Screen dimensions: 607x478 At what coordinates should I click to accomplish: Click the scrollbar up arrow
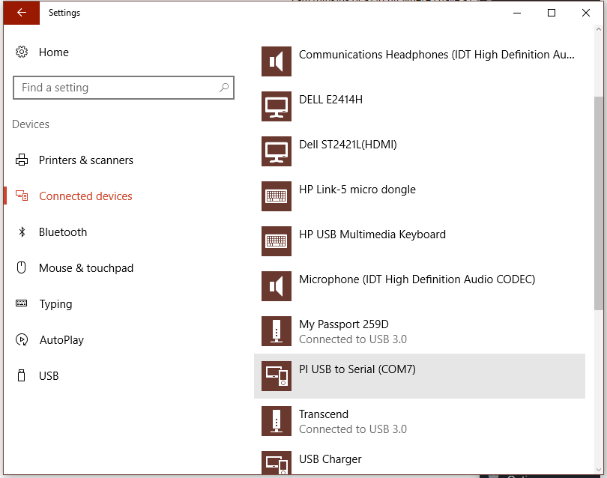[599, 29]
